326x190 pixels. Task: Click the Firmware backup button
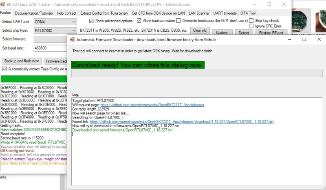click(x=56, y=61)
